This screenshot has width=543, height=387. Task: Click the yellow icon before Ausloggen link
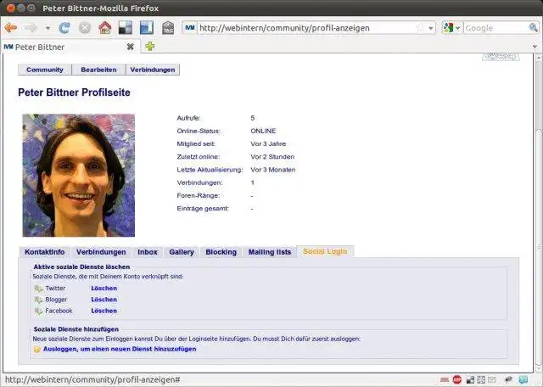[37, 350]
